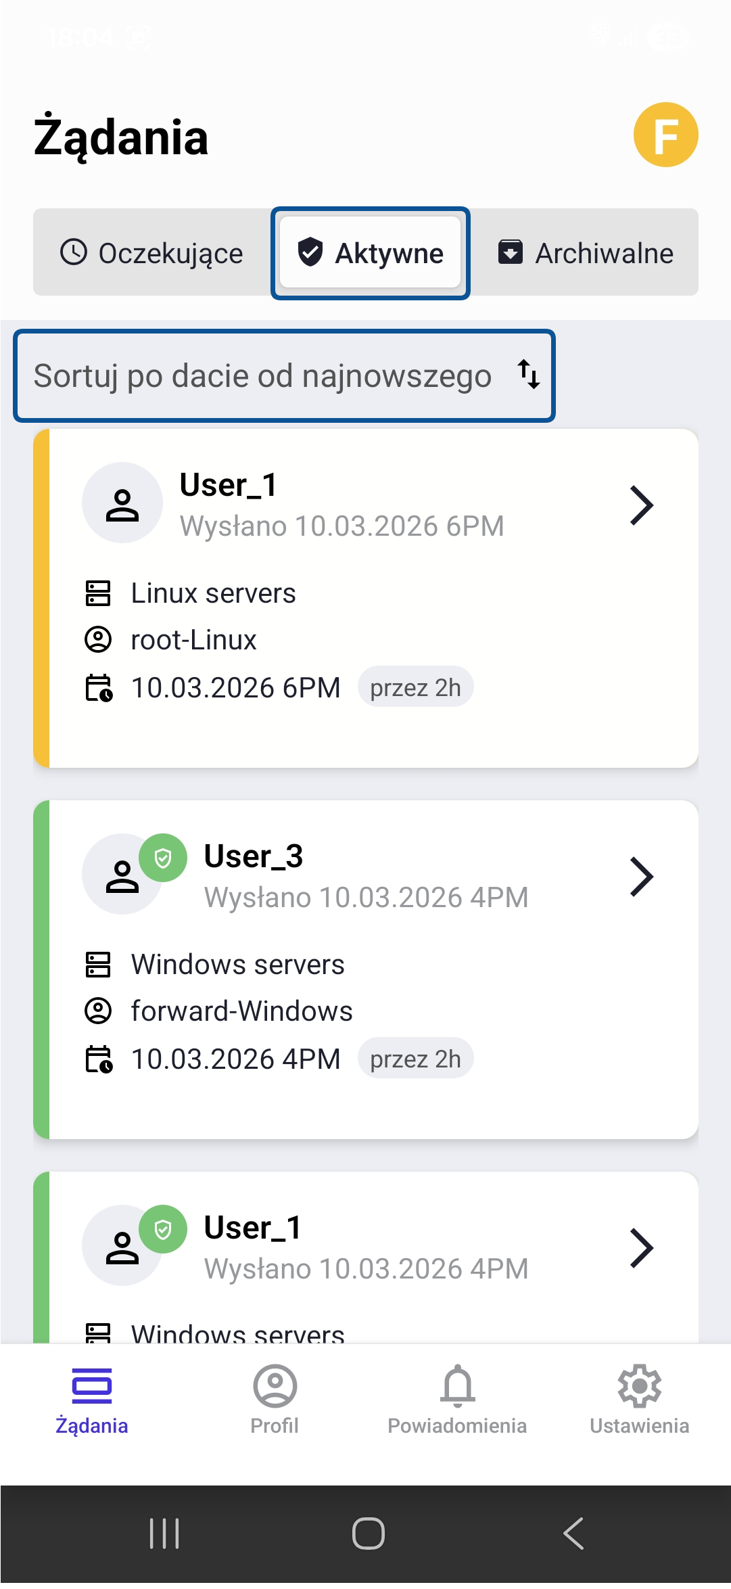Switch to the Oczekujące tab

click(x=151, y=253)
